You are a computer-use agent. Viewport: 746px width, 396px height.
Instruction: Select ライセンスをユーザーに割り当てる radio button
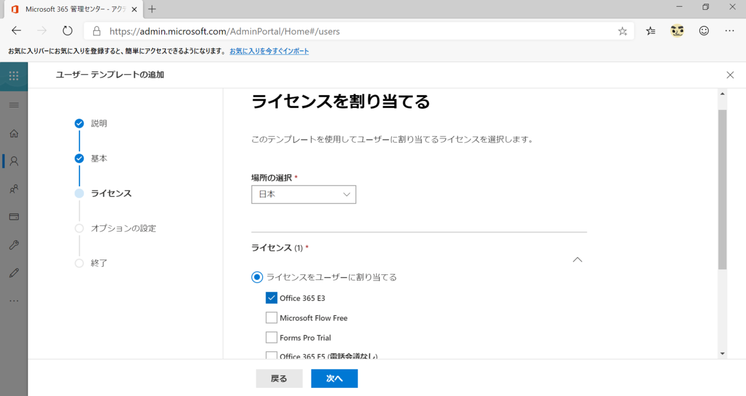[257, 277]
